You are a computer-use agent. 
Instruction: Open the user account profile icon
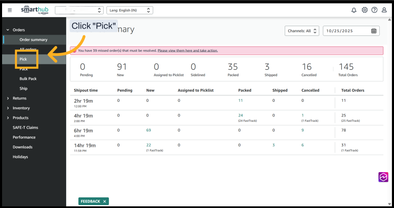pos(384,10)
